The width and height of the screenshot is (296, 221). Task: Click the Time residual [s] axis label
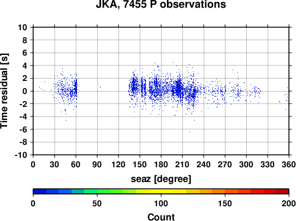(x=4, y=91)
